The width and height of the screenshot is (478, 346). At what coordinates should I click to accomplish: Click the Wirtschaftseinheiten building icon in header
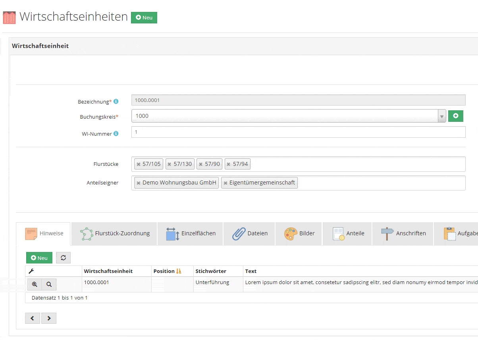coord(9,17)
